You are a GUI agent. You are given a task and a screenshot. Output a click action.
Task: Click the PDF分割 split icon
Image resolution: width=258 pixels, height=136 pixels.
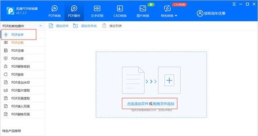click(x=6, y=43)
